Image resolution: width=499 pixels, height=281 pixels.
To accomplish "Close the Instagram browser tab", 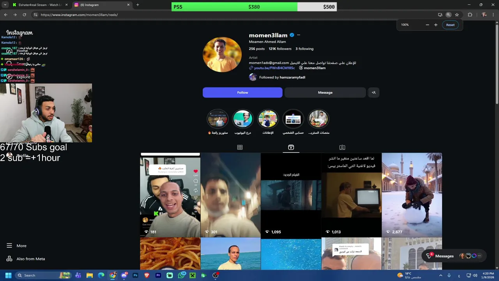I will click(x=128, y=5).
